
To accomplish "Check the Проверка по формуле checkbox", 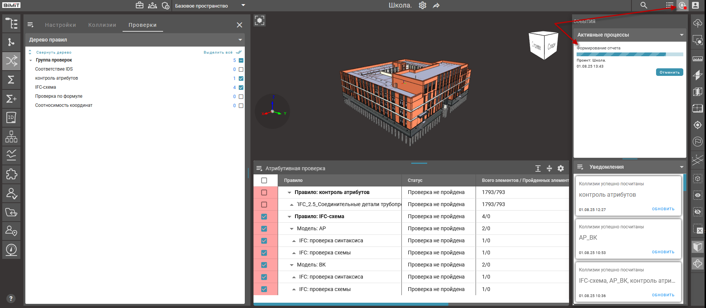I will pyautogui.click(x=241, y=97).
